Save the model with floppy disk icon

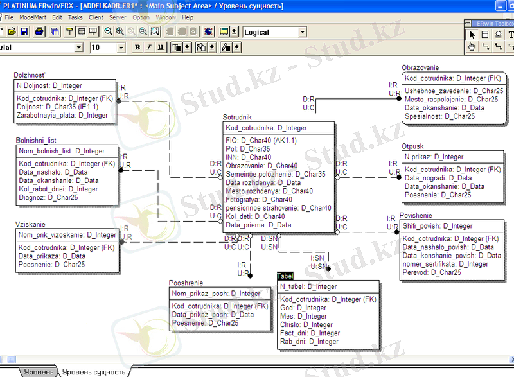pos(24,31)
